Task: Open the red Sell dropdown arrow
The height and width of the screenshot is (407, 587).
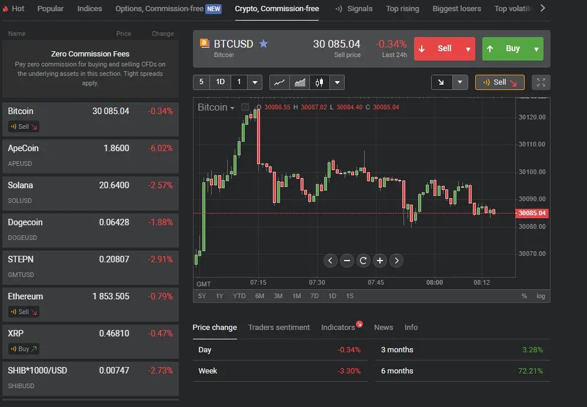Action: point(468,49)
